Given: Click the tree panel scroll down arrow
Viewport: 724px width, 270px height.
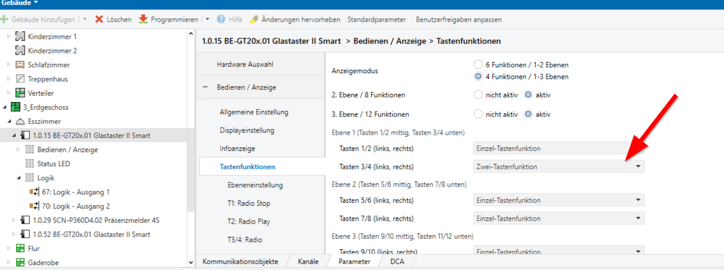Looking at the screenshot, I should (x=191, y=263).
